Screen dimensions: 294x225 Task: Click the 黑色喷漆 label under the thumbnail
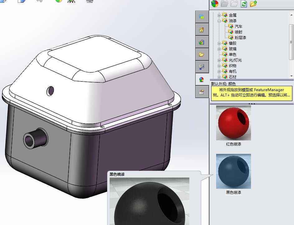[x=234, y=192]
